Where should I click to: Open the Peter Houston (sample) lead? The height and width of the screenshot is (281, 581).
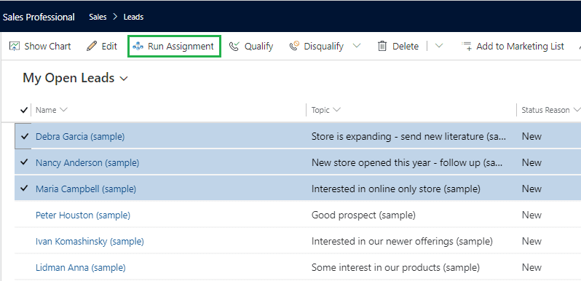(x=83, y=215)
